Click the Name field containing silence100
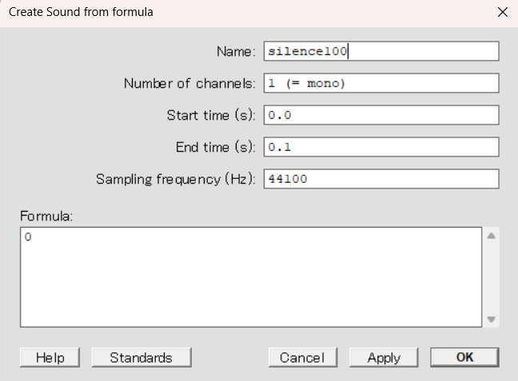Viewport: 518px width, 381px height. coord(381,51)
